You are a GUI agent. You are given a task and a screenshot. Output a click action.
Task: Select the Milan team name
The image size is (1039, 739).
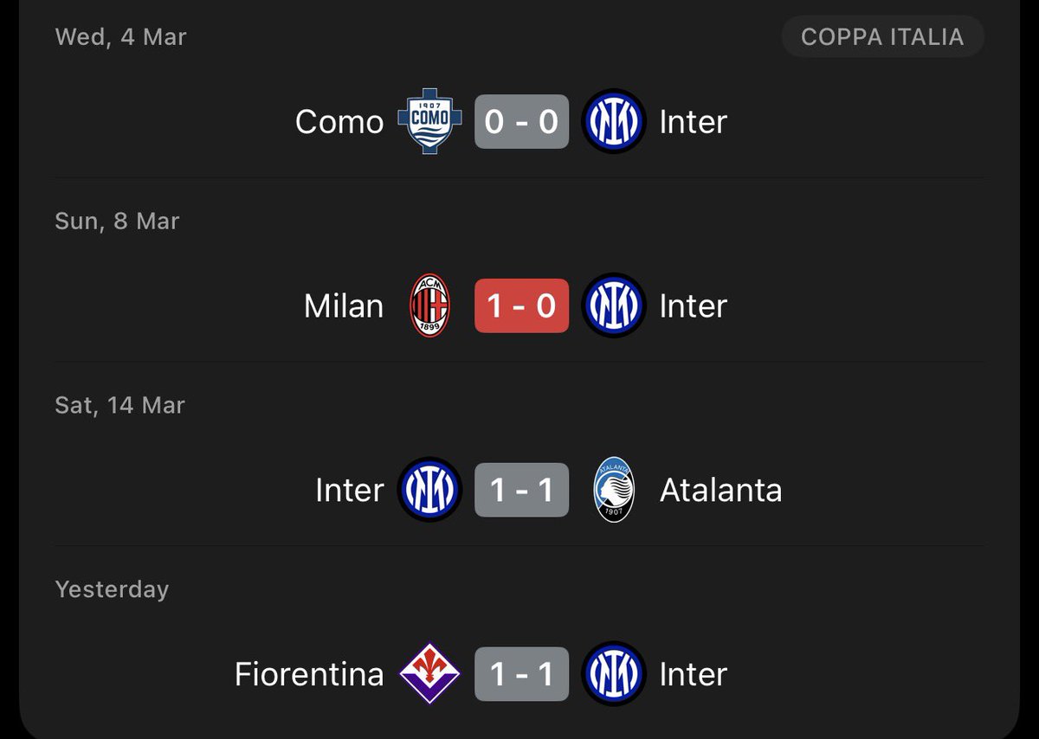(344, 306)
